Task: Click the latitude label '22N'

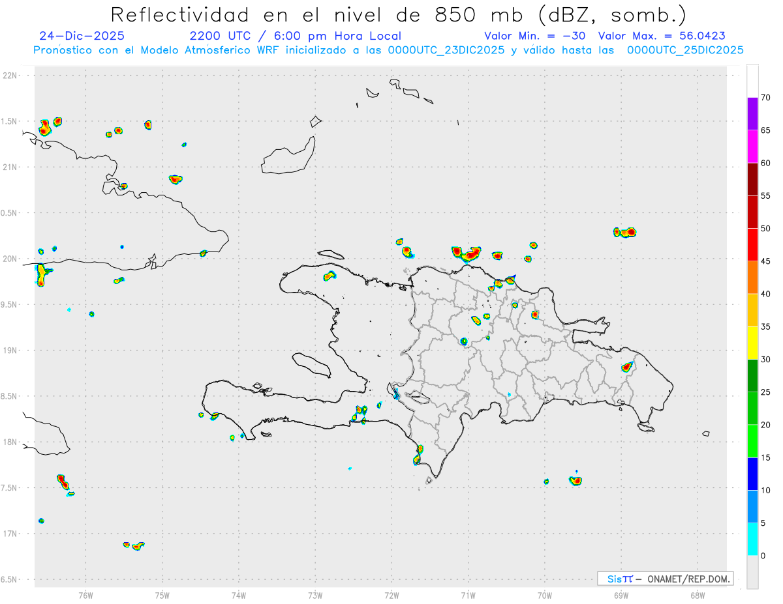Action: 10,76
